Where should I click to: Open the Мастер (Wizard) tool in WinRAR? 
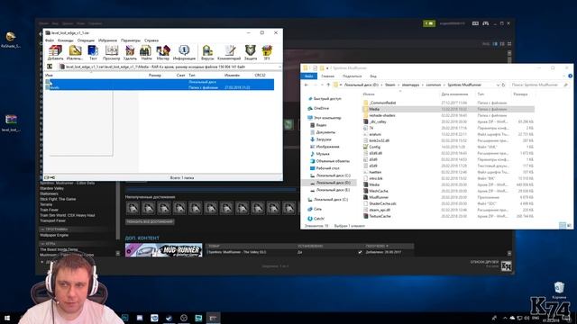point(163,52)
